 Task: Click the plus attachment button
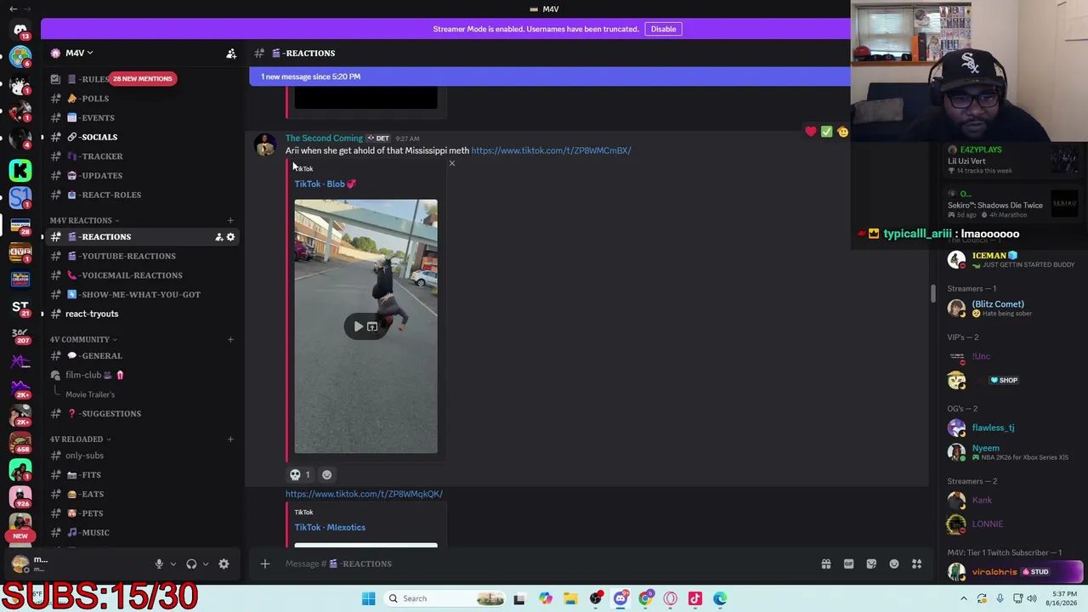(264, 564)
